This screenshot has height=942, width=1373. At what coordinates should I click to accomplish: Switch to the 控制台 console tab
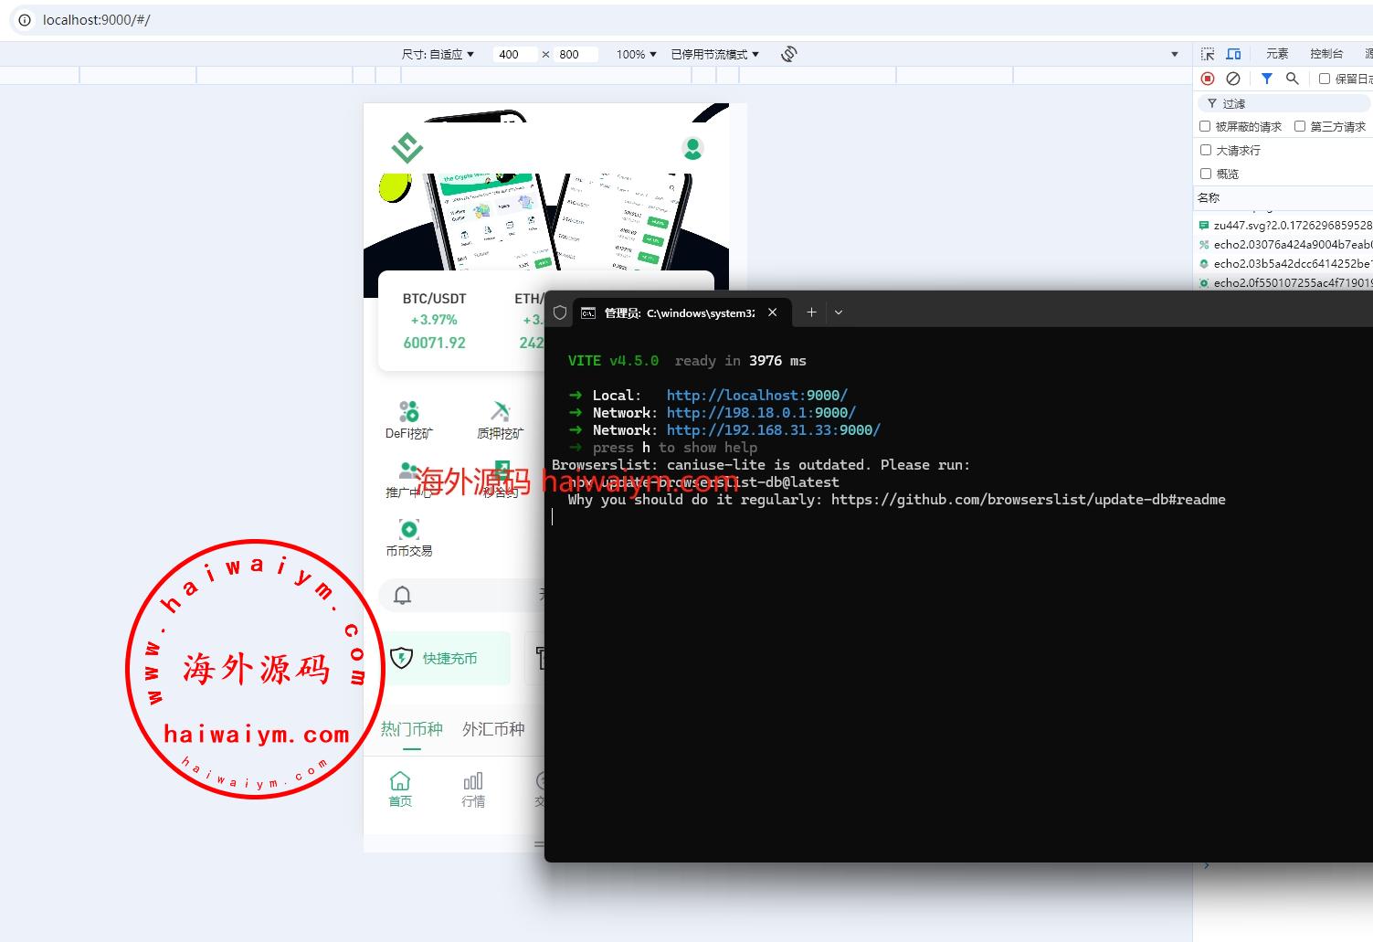pos(1325,54)
